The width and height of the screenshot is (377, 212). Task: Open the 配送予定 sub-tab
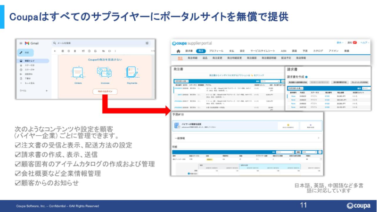pyautogui.click(x=286, y=58)
